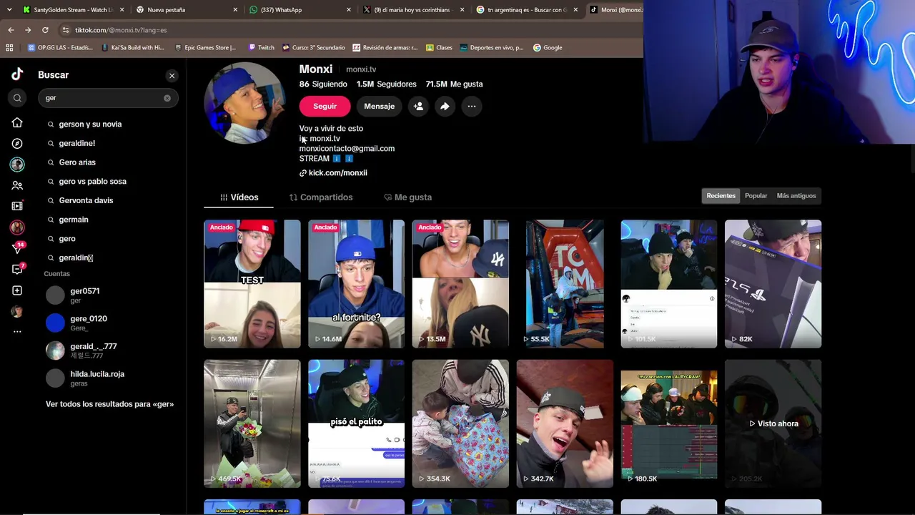Open account gere_0120 from search results
The height and width of the screenshot is (515, 915).
(111, 323)
